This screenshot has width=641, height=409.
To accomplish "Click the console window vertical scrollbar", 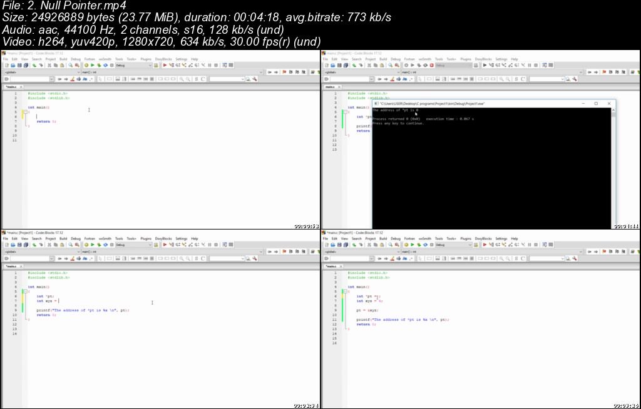I will tap(613, 168).
